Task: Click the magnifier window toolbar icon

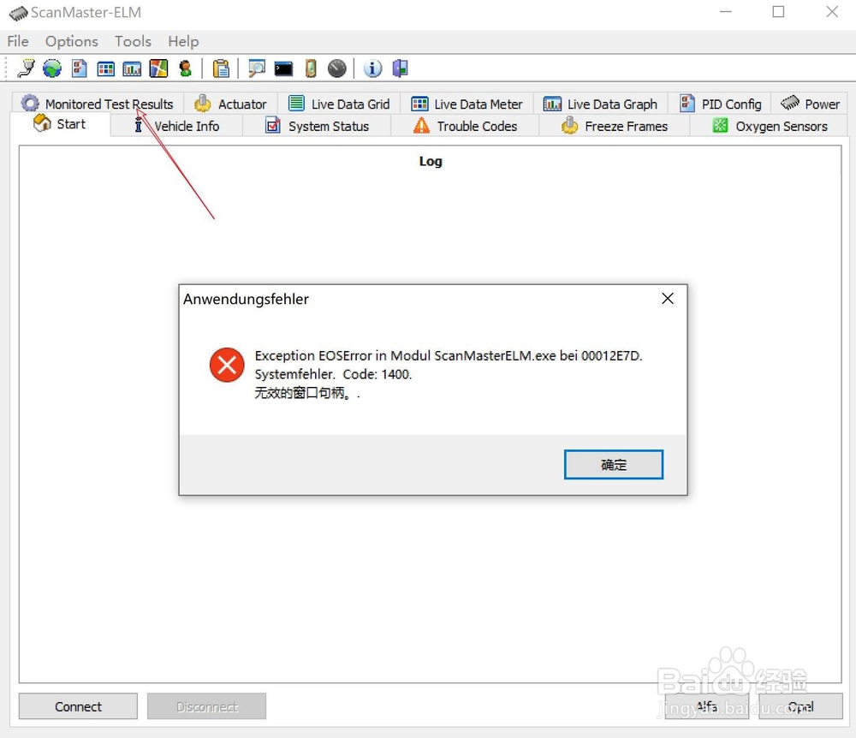Action: point(257,68)
